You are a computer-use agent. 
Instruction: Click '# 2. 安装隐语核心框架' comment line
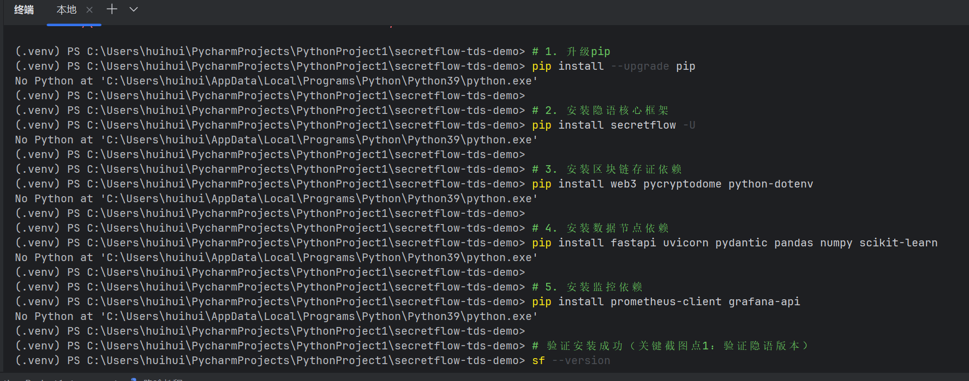pos(600,110)
